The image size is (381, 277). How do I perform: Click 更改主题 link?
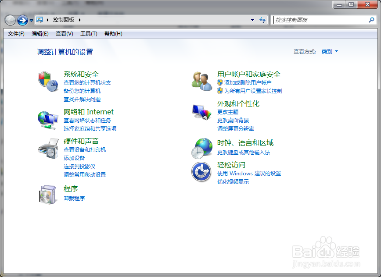[228, 112]
